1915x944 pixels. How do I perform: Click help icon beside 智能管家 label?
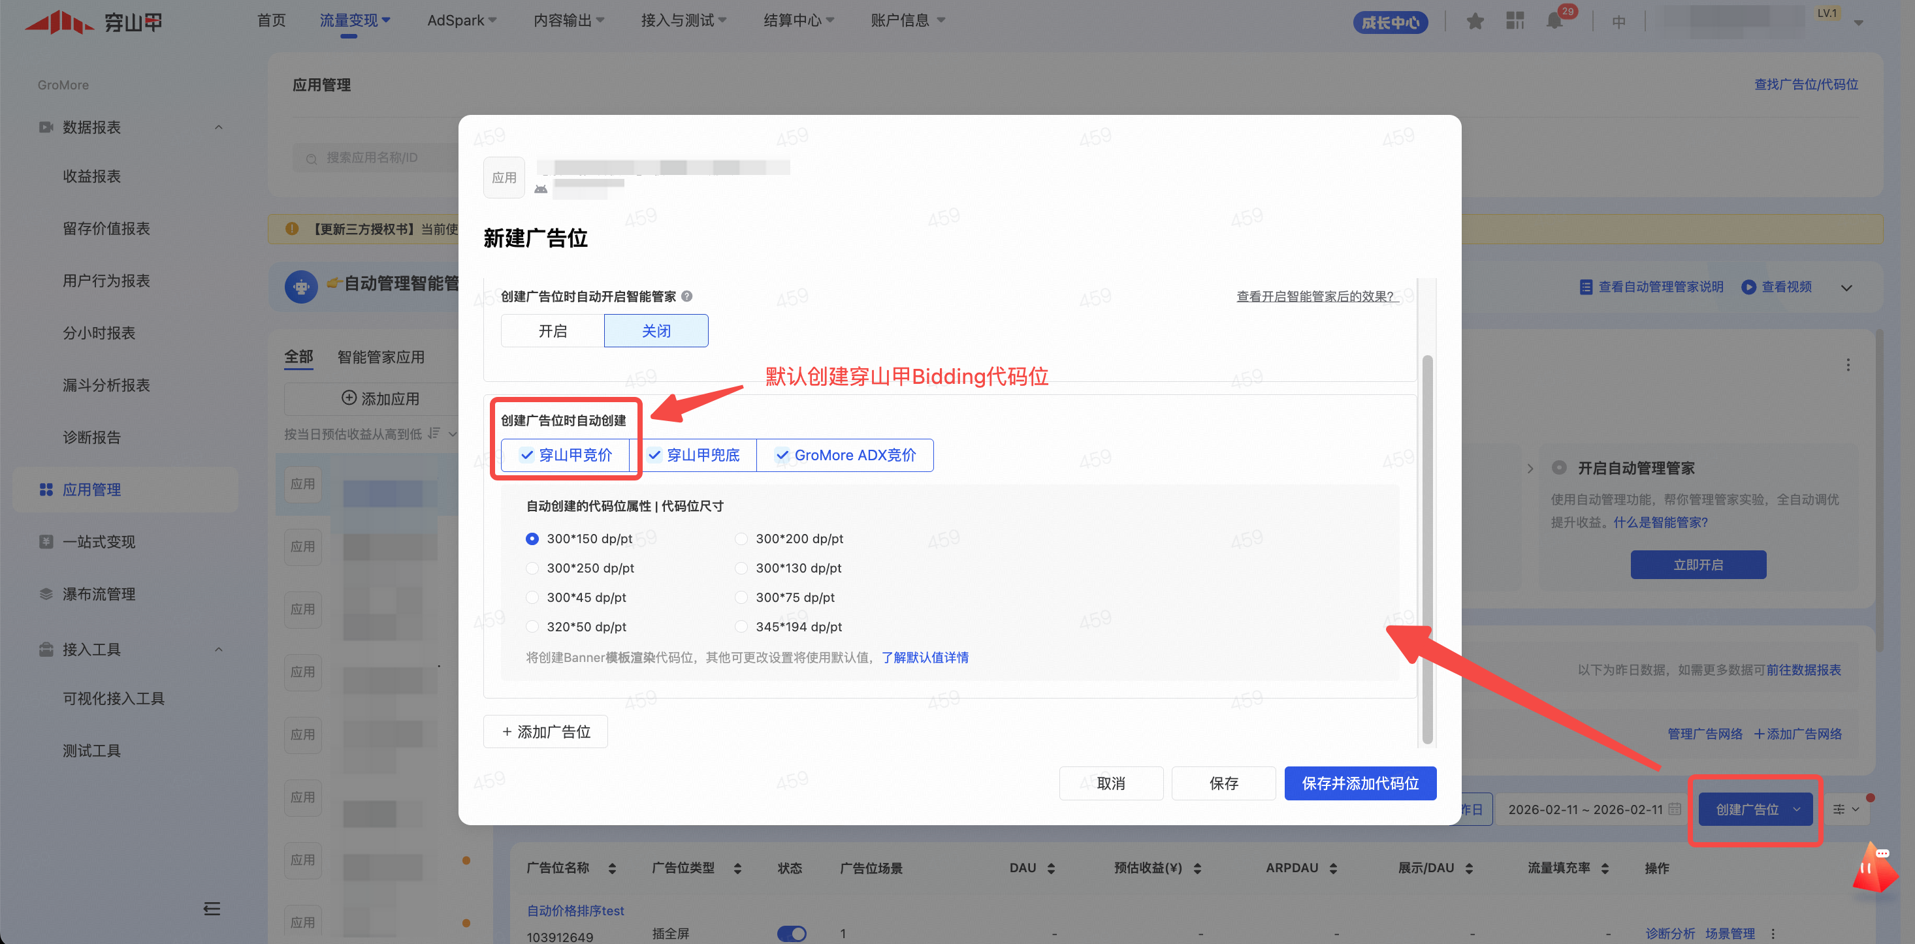[x=687, y=296]
